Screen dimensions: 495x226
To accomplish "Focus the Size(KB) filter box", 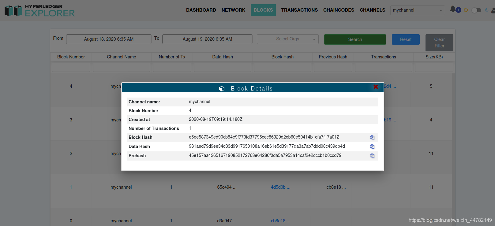I will pos(434,67).
